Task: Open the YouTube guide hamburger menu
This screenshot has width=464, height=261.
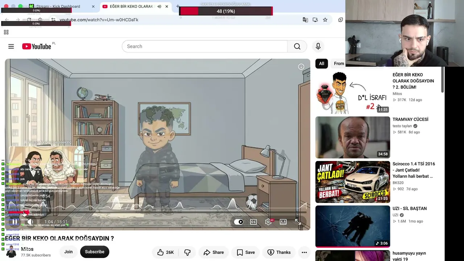Action: coord(11,46)
